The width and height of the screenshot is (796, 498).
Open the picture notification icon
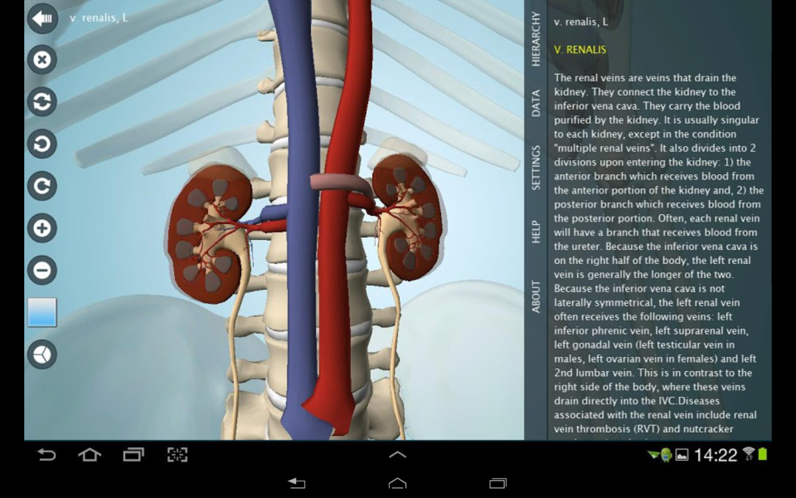pyautogui.click(x=682, y=455)
